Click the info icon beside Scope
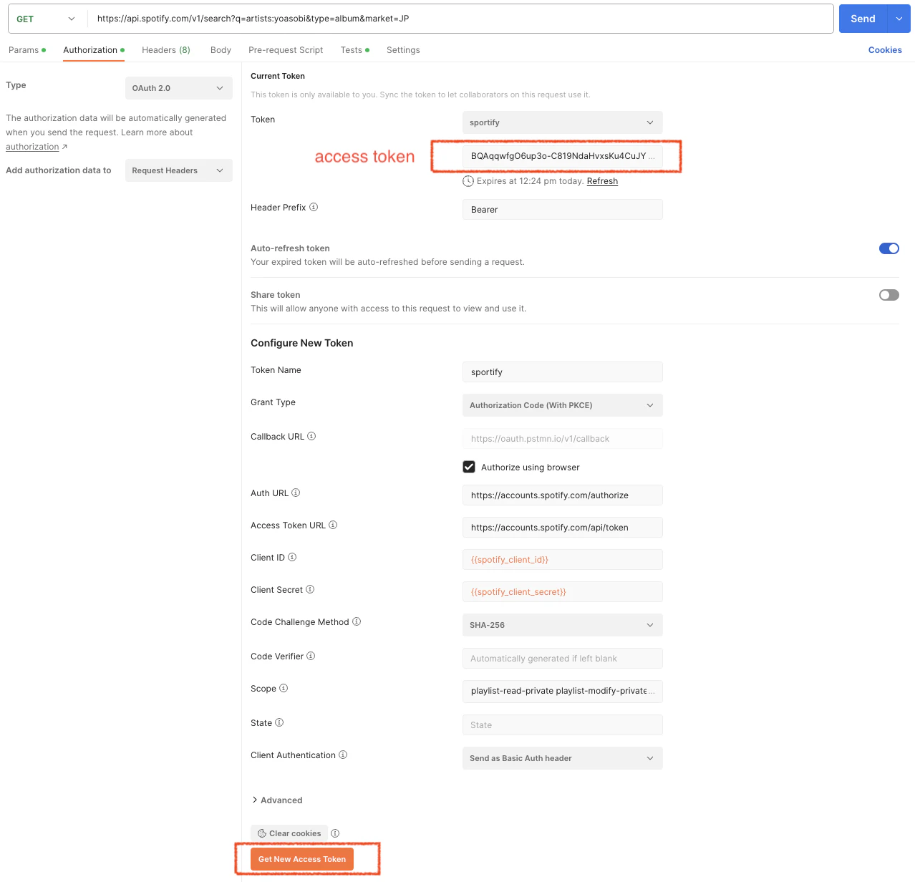The image size is (915, 882). 284,688
